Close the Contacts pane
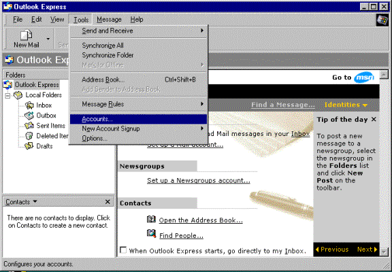Viewport: 392px width, 272px height. 108,201
